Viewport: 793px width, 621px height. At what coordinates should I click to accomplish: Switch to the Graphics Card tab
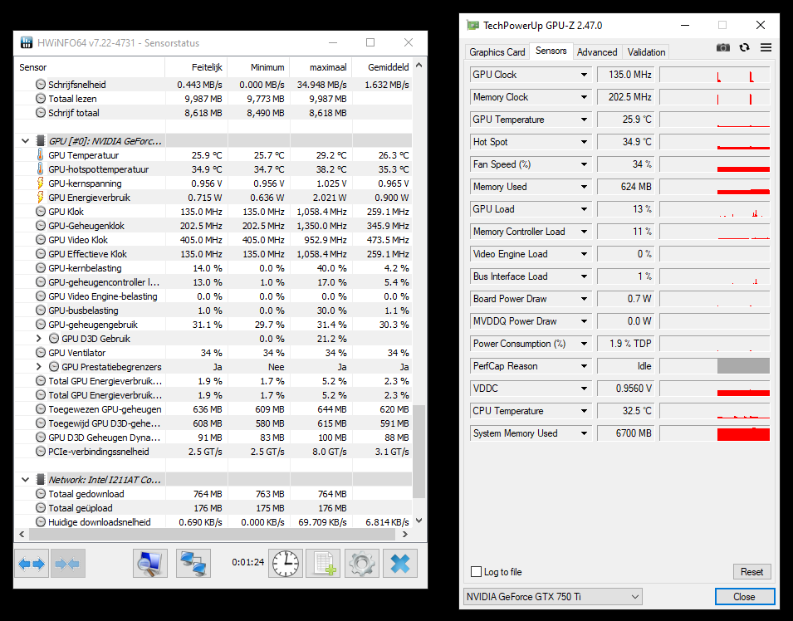(497, 52)
